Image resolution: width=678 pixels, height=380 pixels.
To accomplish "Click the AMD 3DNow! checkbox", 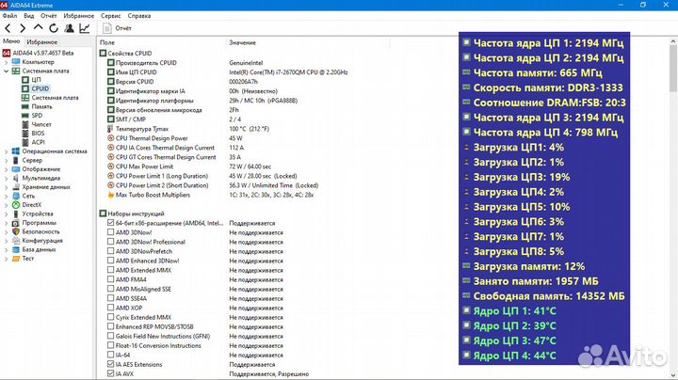I will (x=111, y=232).
